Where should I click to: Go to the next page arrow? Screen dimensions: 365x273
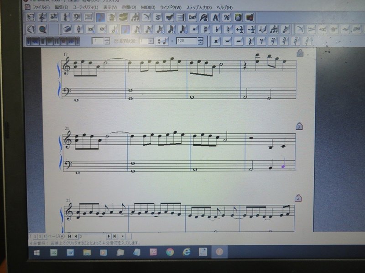[109, 236]
